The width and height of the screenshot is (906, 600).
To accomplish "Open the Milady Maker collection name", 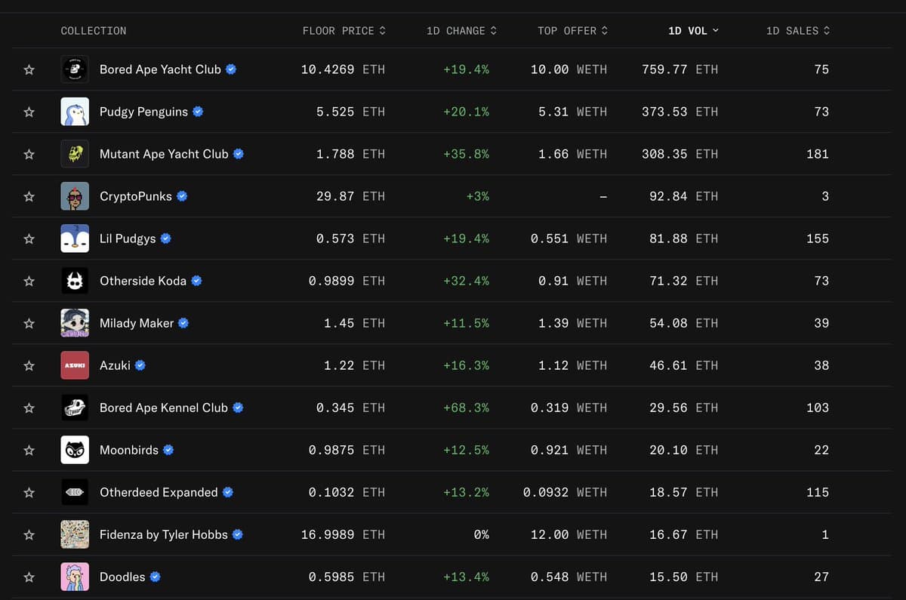I will point(137,323).
